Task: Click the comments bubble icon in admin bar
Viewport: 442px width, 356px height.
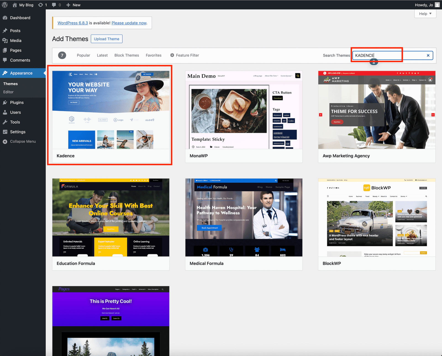Action: click(54, 5)
